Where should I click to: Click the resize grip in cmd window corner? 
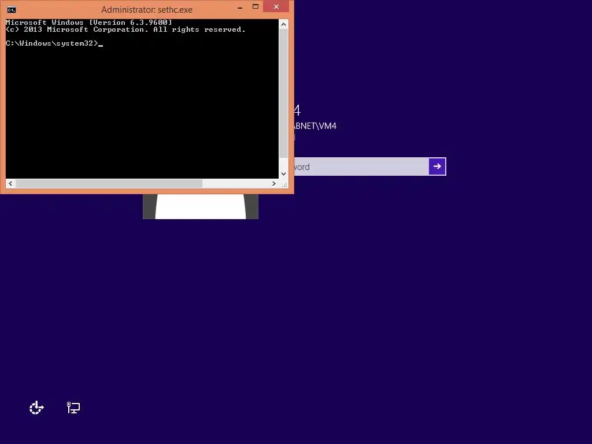click(284, 184)
